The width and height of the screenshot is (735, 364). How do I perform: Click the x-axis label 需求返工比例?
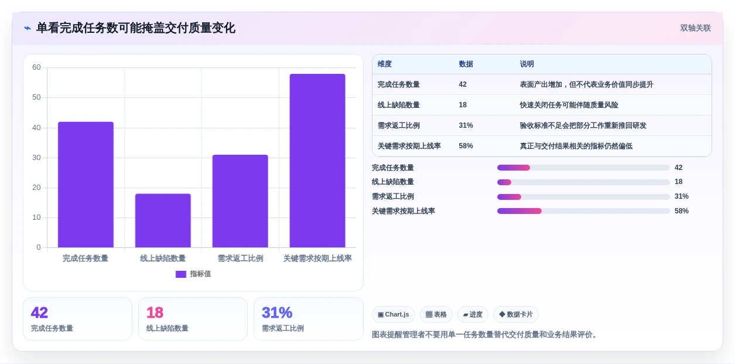point(240,258)
